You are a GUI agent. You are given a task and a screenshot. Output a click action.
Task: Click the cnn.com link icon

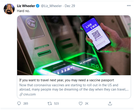(21, 94)
